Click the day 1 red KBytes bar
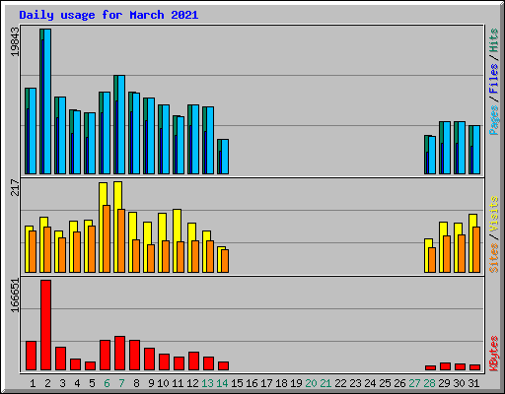This screenshot has height=394, width=505. 31,356
